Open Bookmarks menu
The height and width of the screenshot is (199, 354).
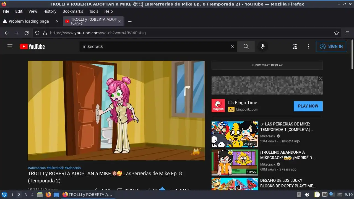[x=73, y=11]
